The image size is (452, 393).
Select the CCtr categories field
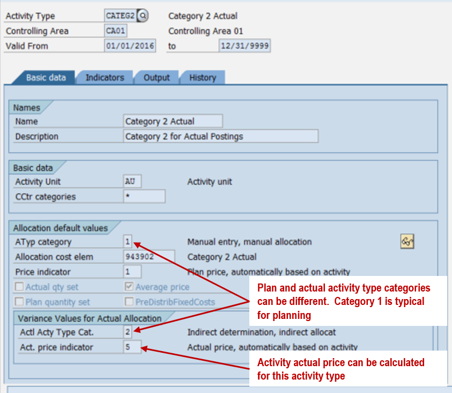pyautogui.click(x=144, y=196)
